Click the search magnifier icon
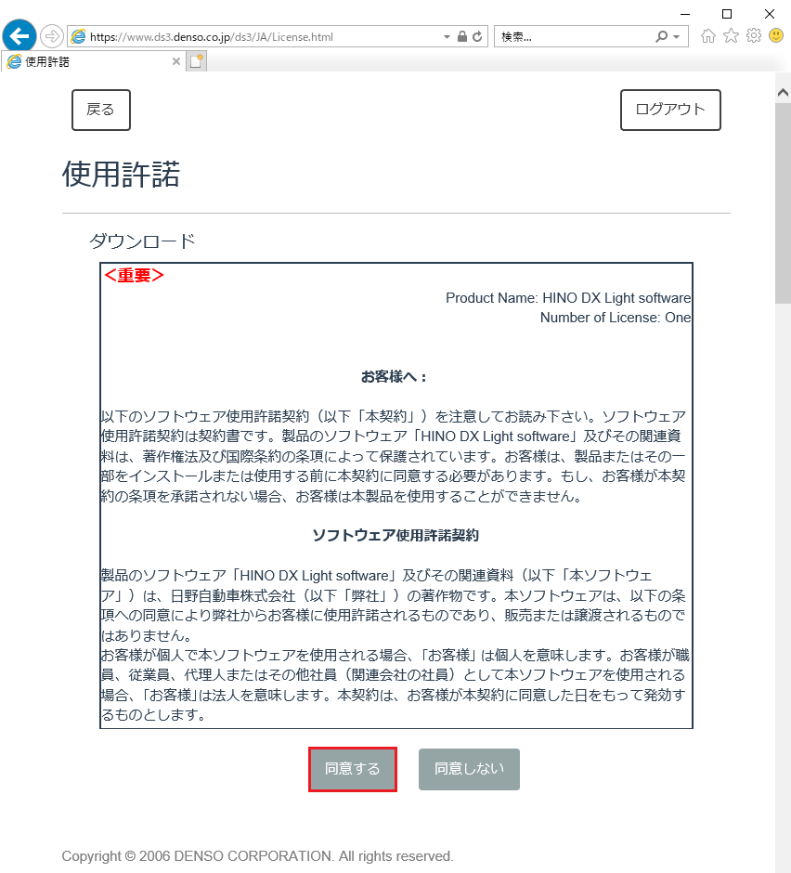 pos(661,37)
